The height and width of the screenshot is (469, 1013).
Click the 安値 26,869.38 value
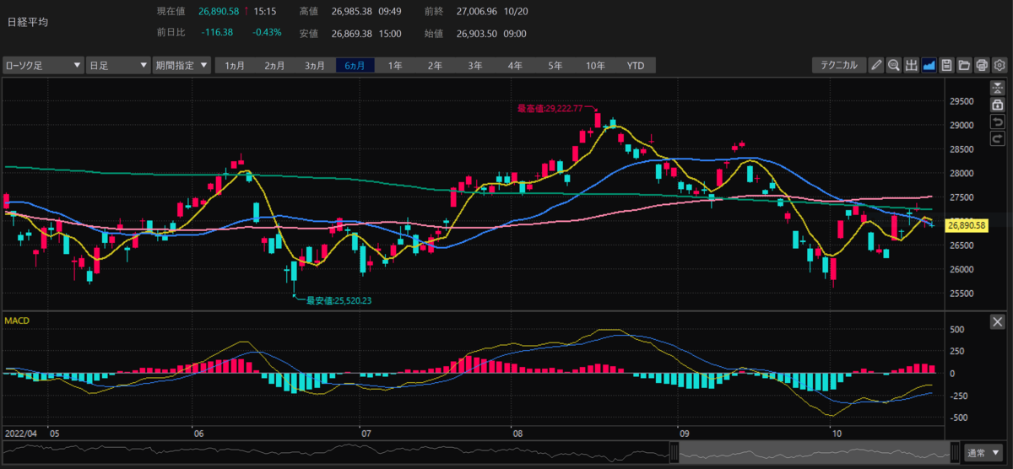(353, 33)
